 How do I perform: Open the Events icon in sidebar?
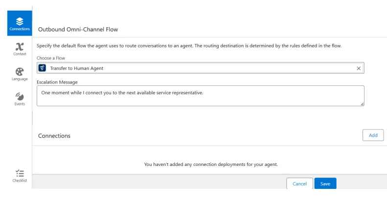[20, 96]
